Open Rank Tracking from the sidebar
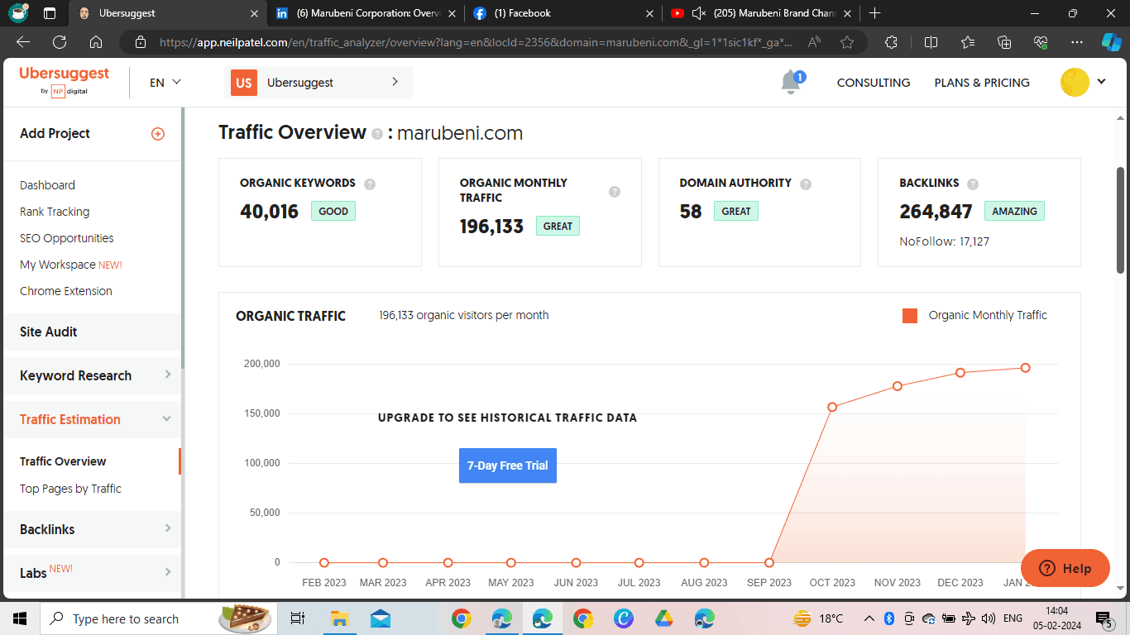Screen dimensions: 1130x635 tap(54, 211)
